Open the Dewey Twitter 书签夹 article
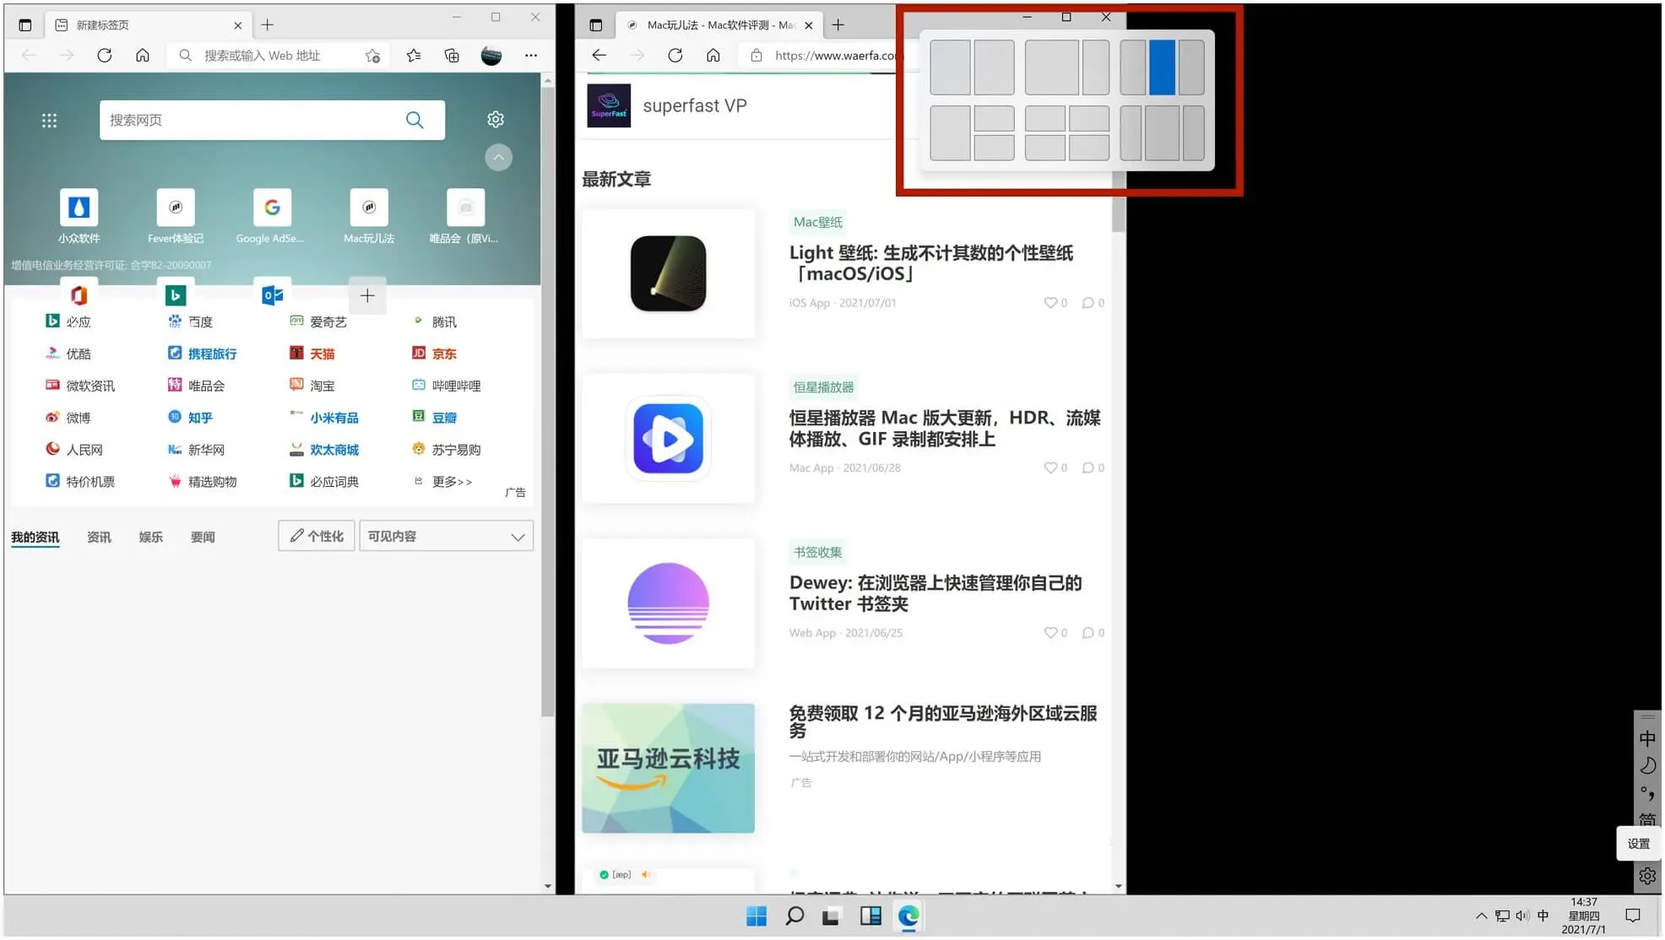The width and height of the screenshot is (1665, 940). pos(936,593)
